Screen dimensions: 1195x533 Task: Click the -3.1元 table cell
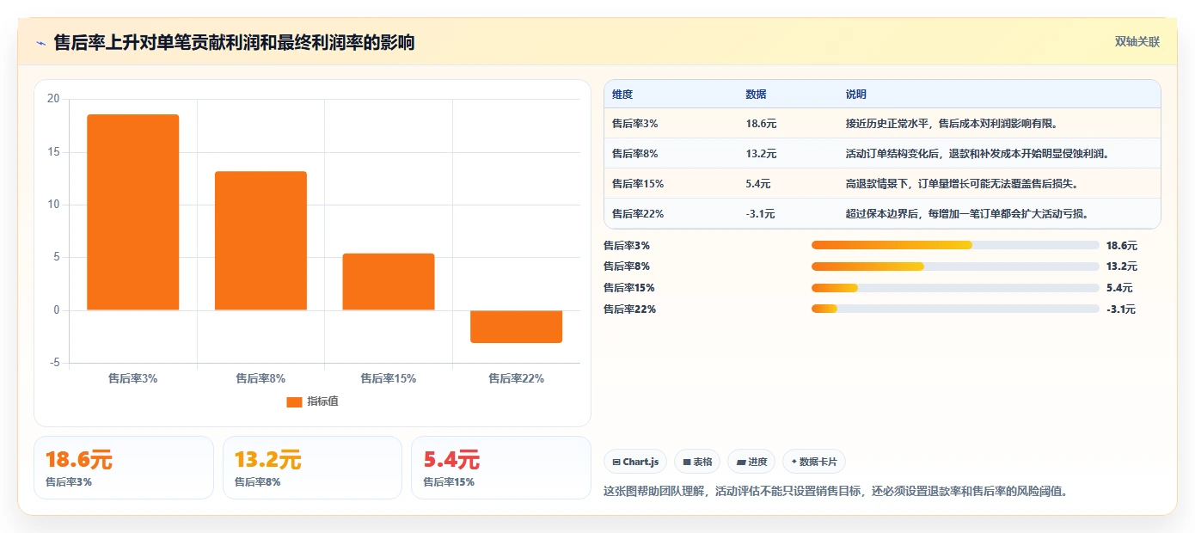tap(760, 214)
